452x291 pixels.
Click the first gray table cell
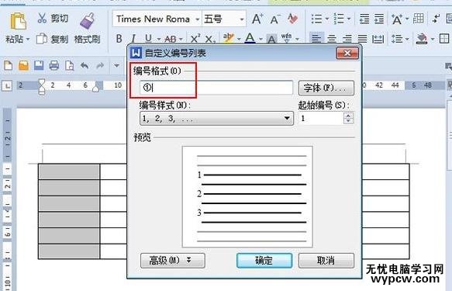[x=69, y=171]
